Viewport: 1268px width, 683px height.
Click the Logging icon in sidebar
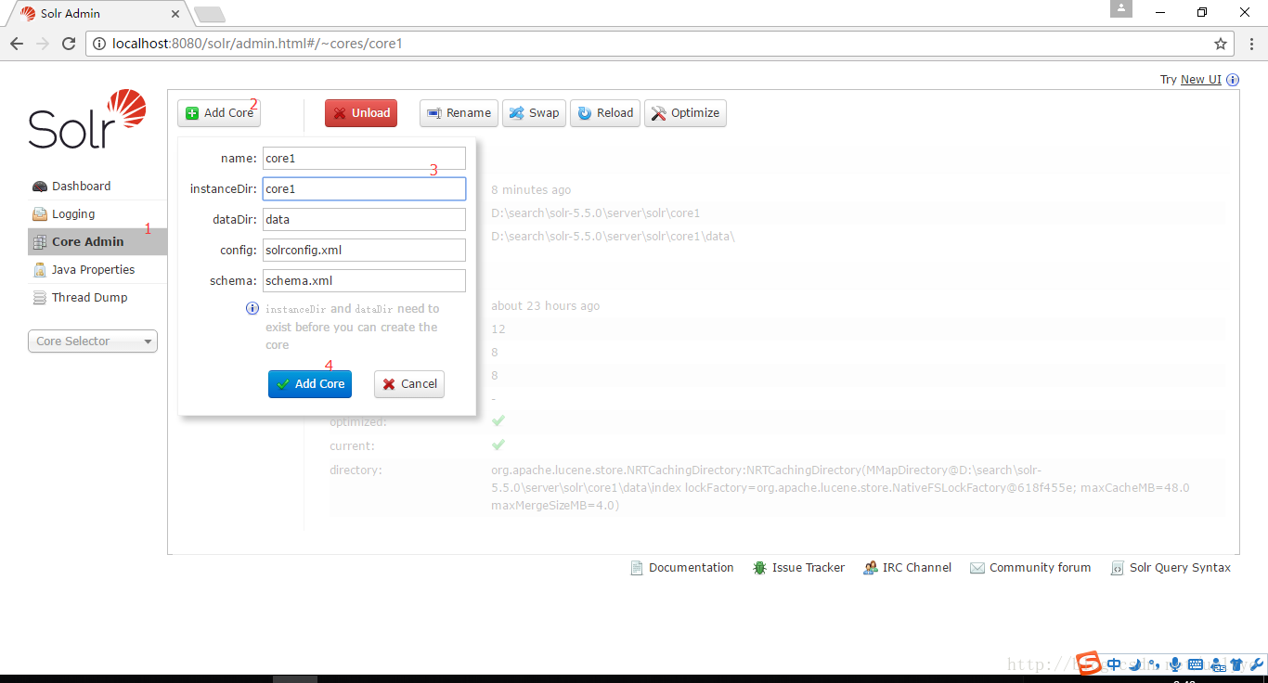tap(40, 214)
